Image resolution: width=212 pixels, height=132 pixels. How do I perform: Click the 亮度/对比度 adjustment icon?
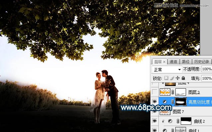pyautogui.click(x=164, y=102)
